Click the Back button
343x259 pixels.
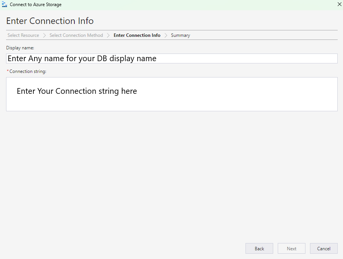coord(259,248)
